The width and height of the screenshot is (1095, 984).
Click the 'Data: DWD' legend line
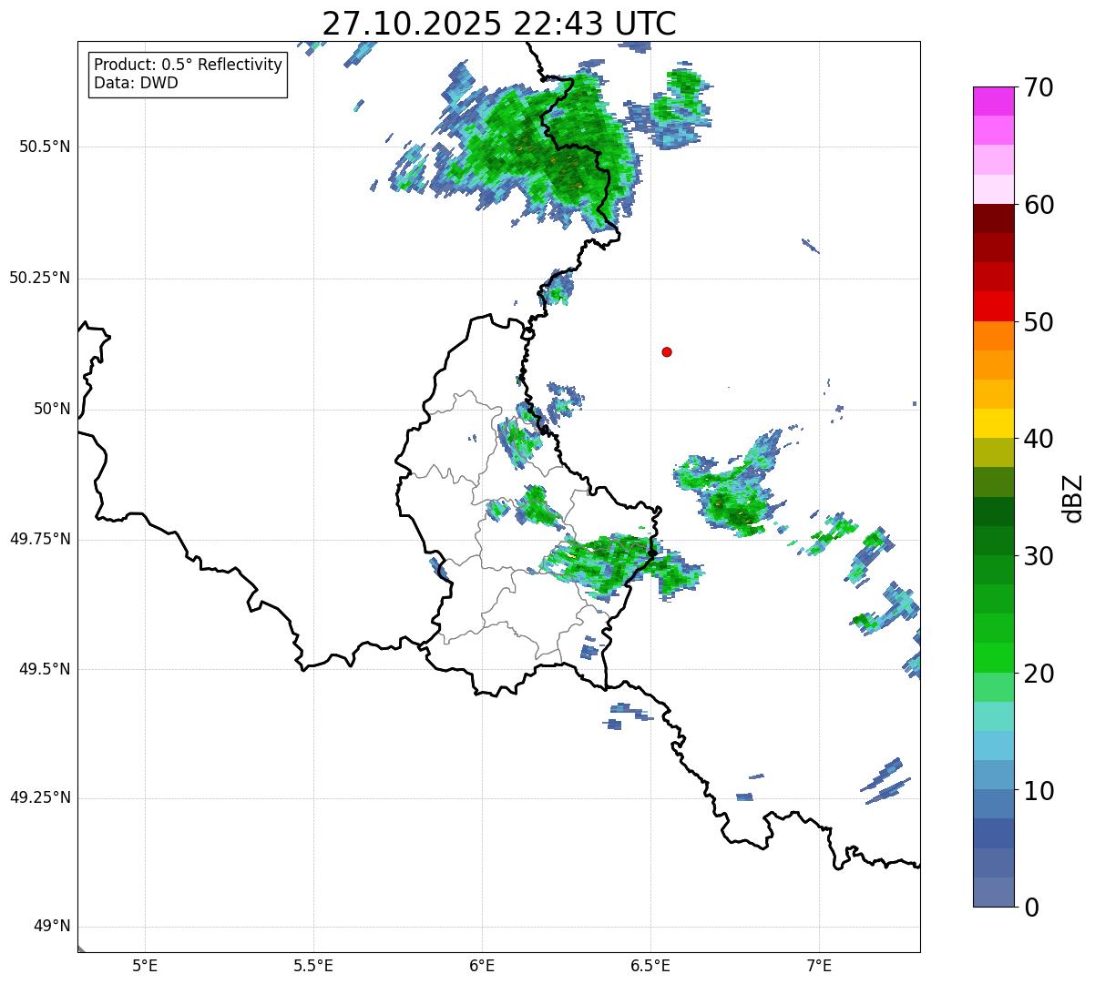pyautogui.click(x=136, y=83)
